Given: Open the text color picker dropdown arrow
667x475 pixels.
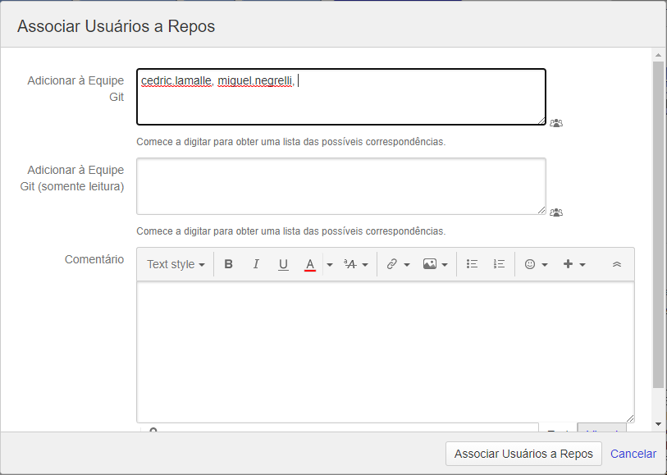Looking at the screenshot, I should click(x=329, y=264).
